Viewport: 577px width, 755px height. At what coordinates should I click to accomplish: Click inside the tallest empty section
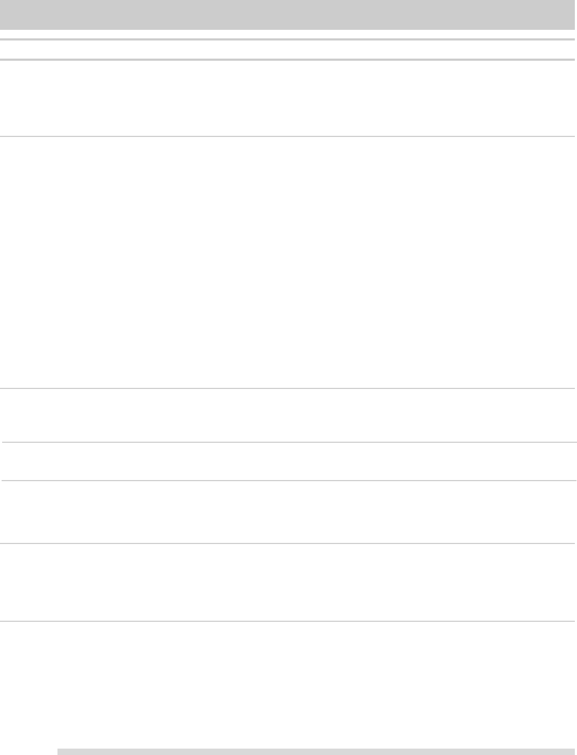coord(288,263)
